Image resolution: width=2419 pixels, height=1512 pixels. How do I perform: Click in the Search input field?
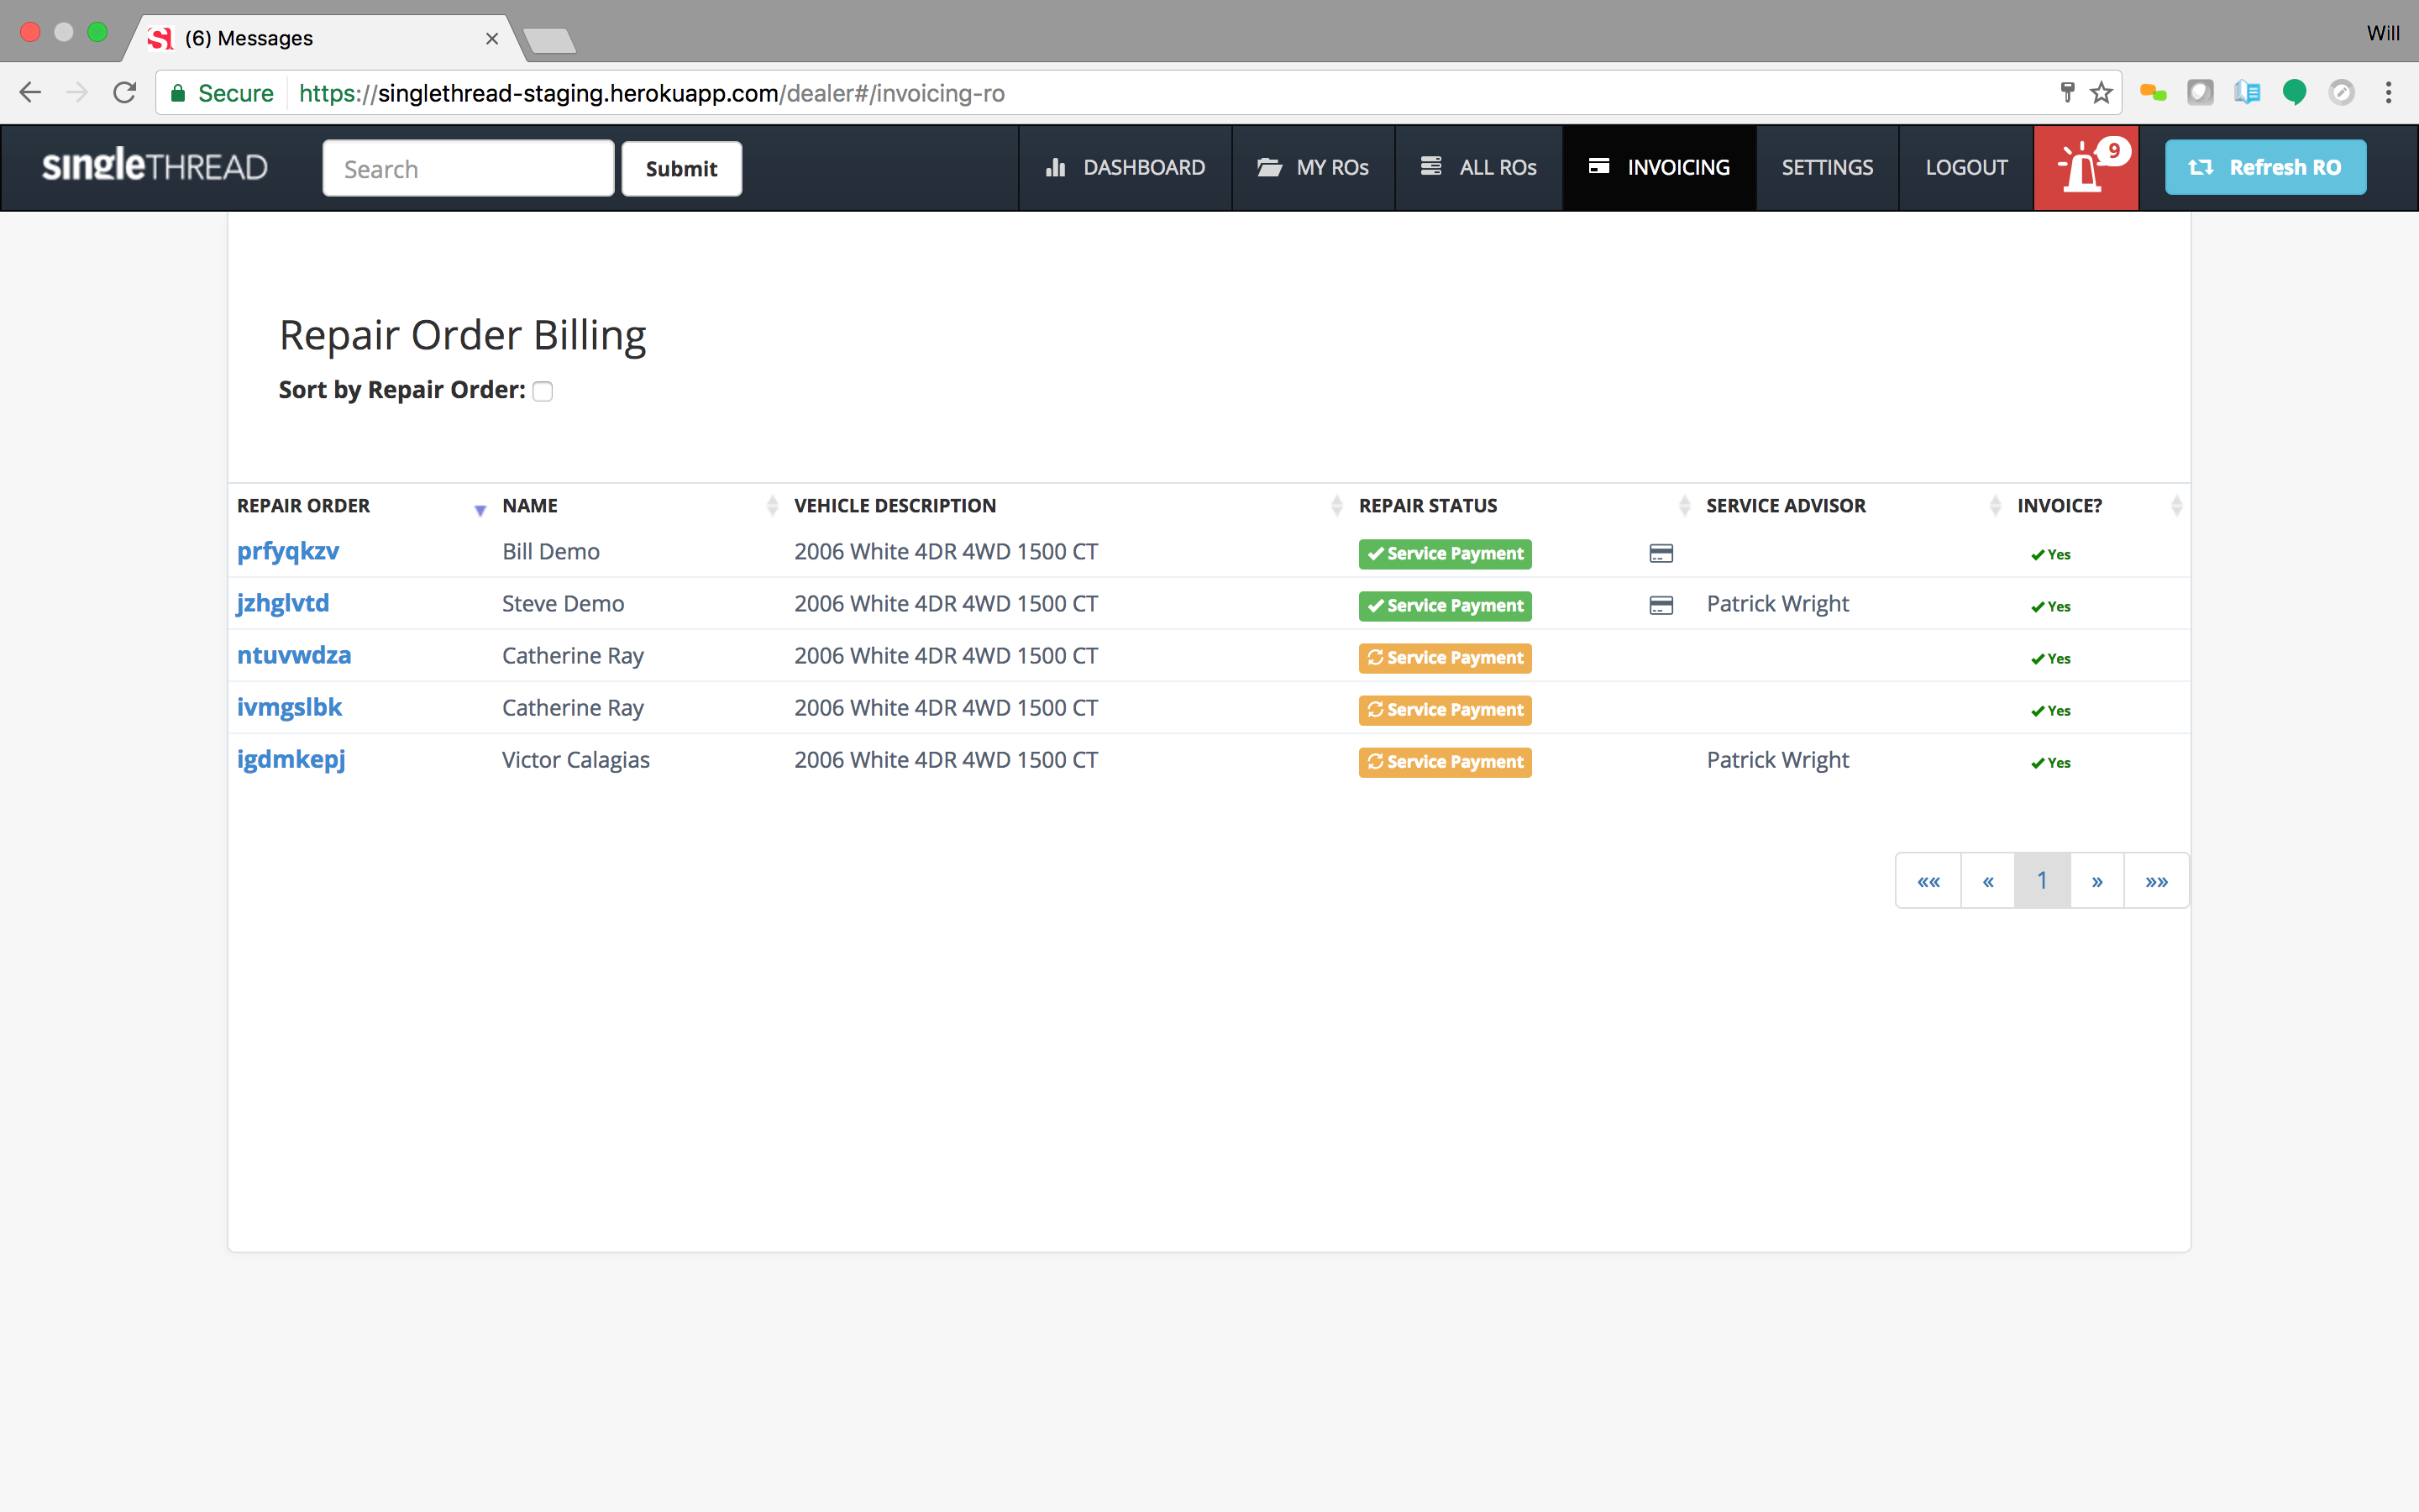(468, 169)
